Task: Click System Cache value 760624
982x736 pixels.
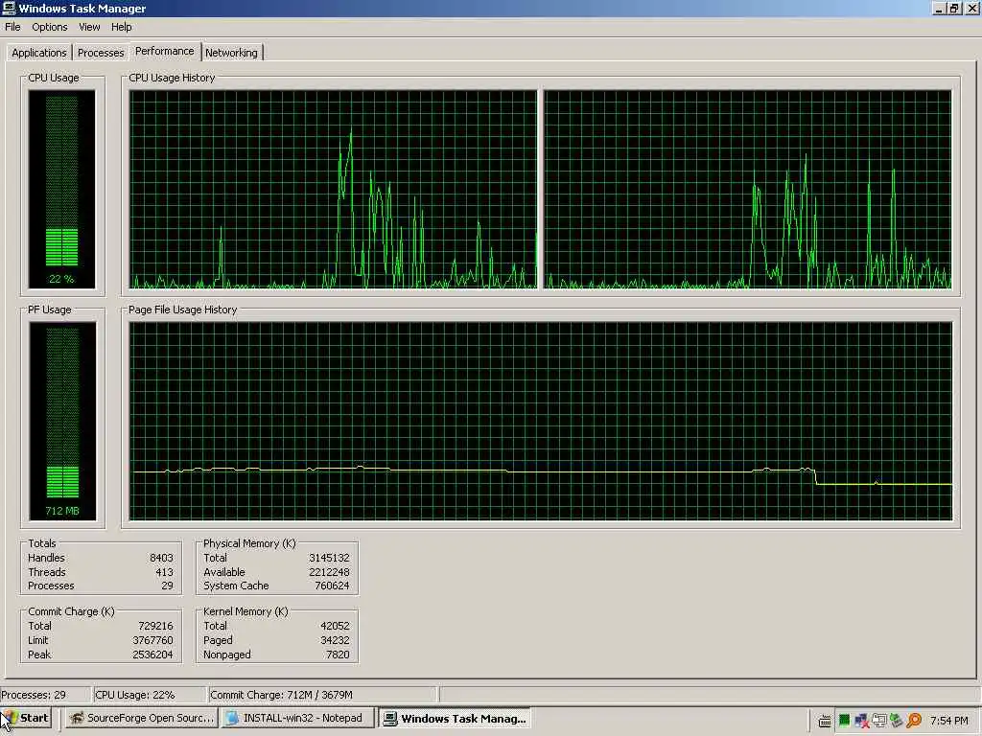Action: click(332, 586)
